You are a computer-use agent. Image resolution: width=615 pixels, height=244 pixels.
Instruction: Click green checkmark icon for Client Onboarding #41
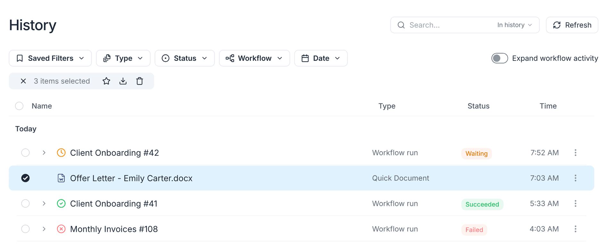coord(61,203)
